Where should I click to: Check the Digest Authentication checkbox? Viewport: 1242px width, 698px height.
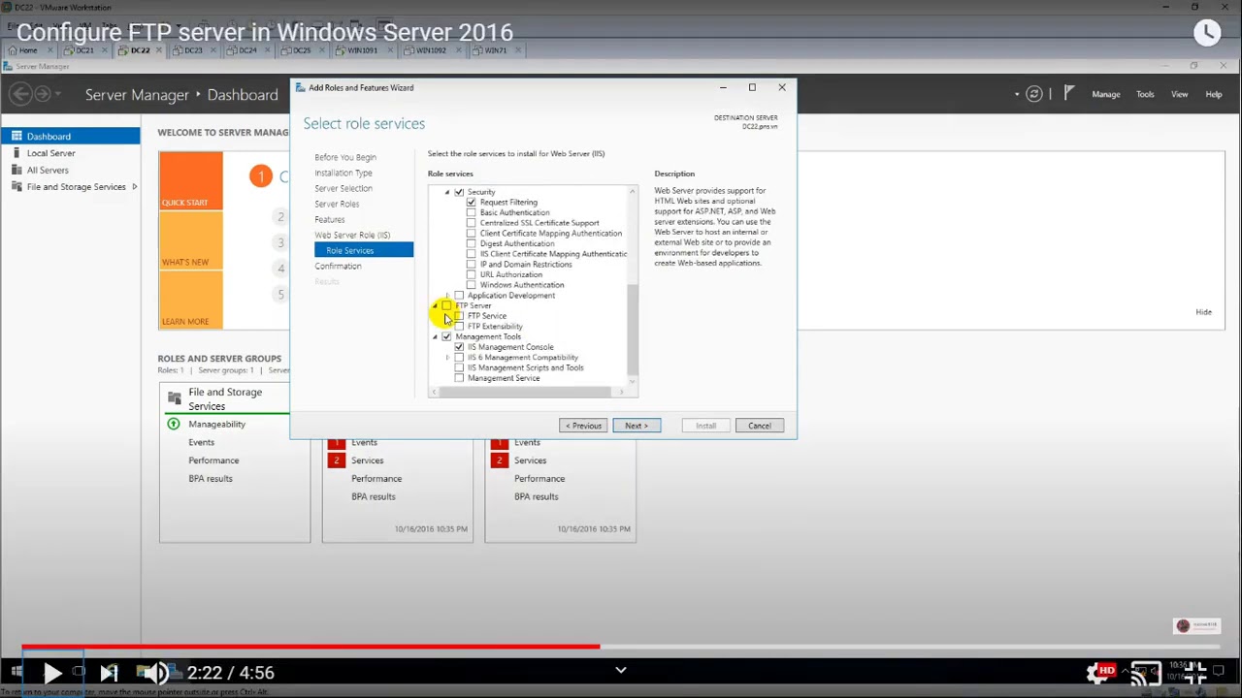click(472, 243)
